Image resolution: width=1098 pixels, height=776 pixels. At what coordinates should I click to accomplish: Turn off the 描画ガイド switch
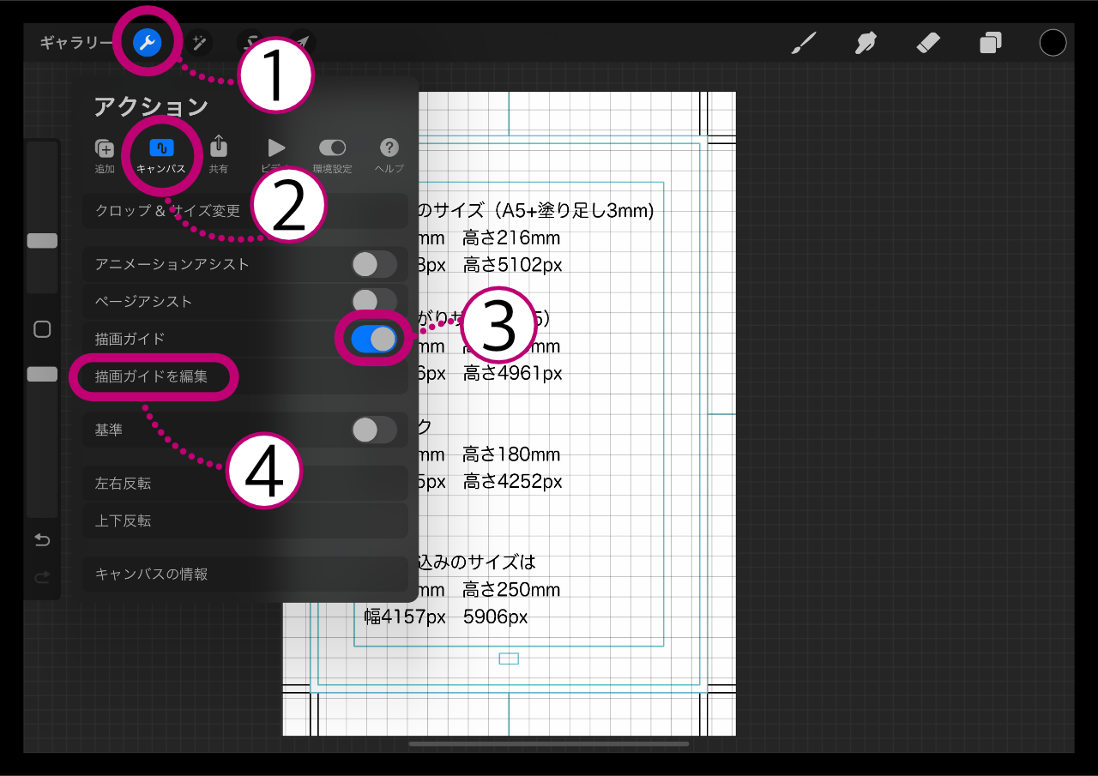click(374, 339)
